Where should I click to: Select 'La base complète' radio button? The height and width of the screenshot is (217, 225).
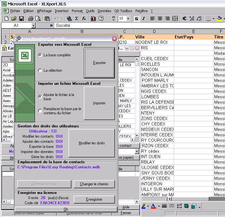pos(40,55)
